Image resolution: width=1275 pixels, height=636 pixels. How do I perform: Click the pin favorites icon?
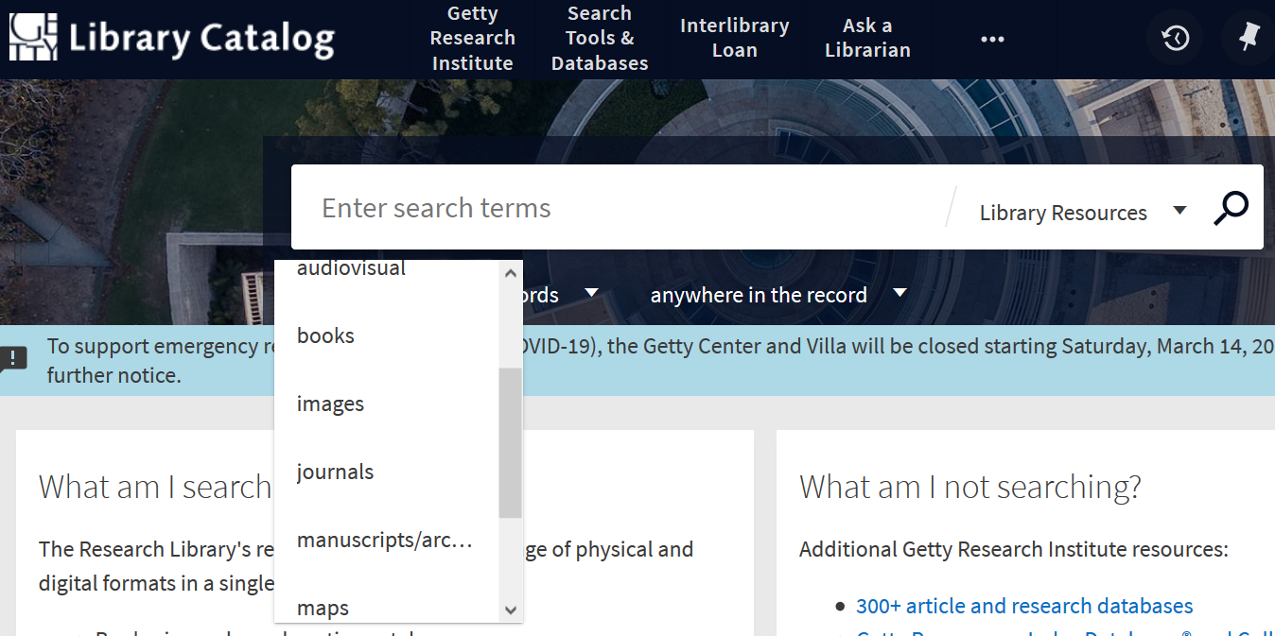1249,39
